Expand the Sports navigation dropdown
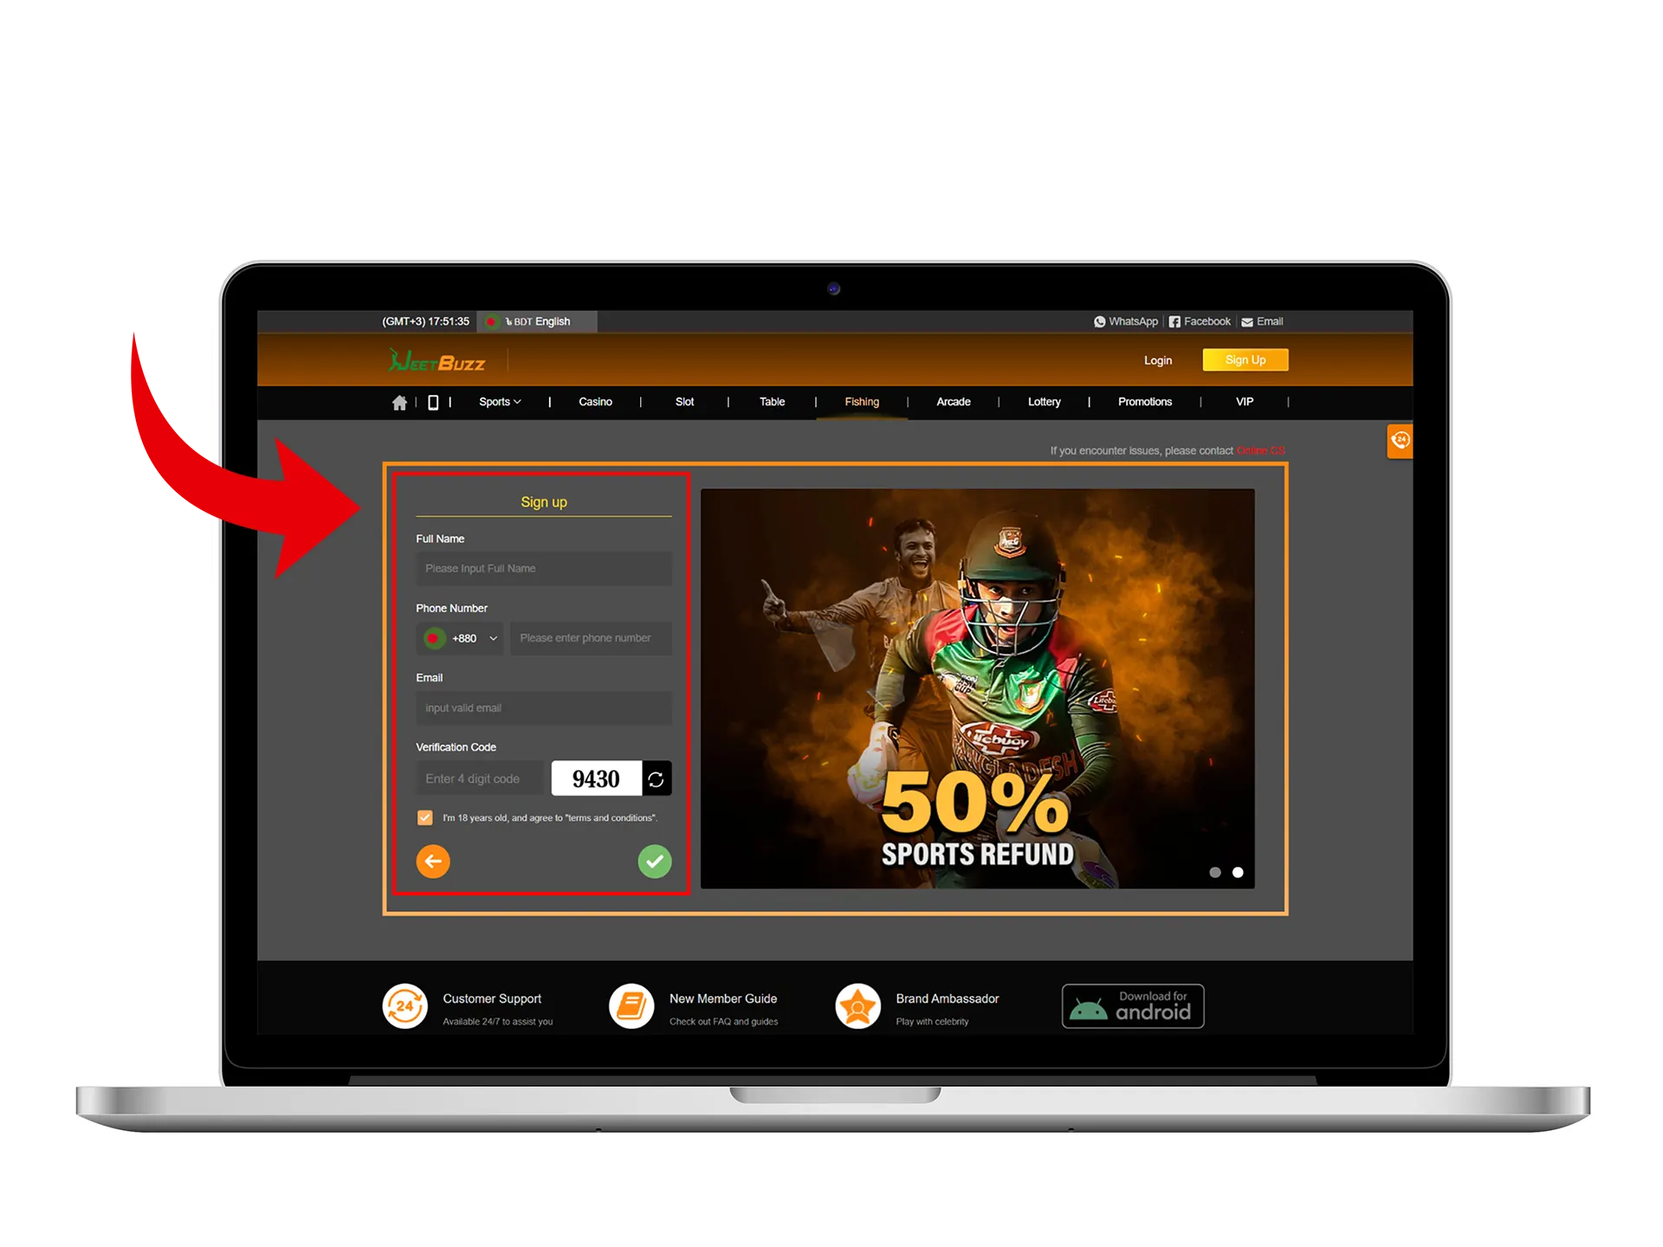 501,402
